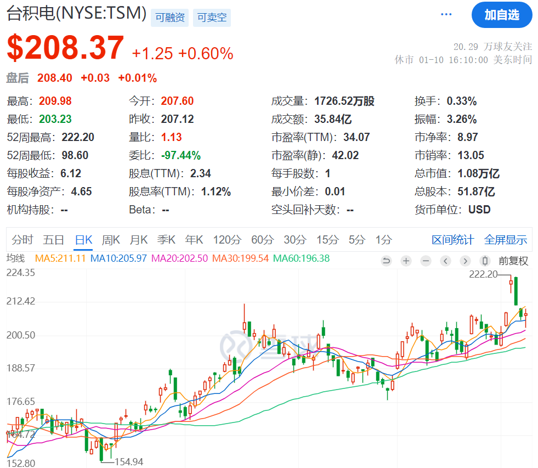Click the 量比 value 1.13
The image size is (538, 468).
171,137
